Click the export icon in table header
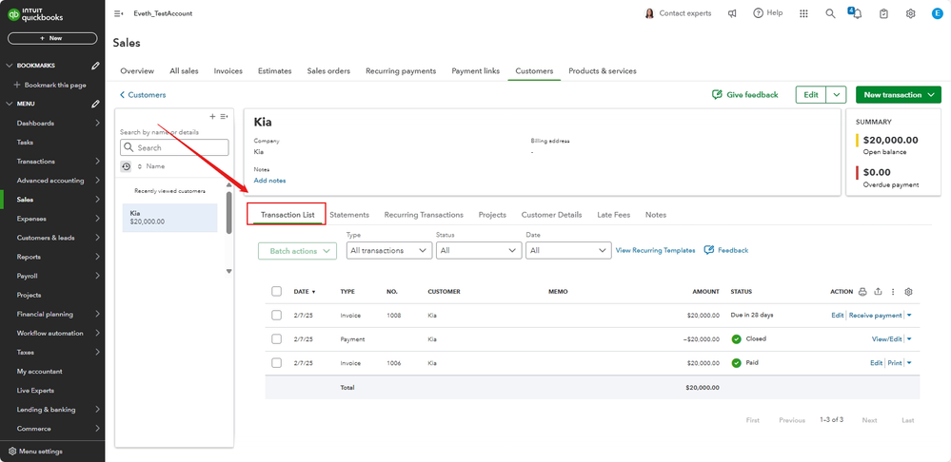 [x=878, y=292]
